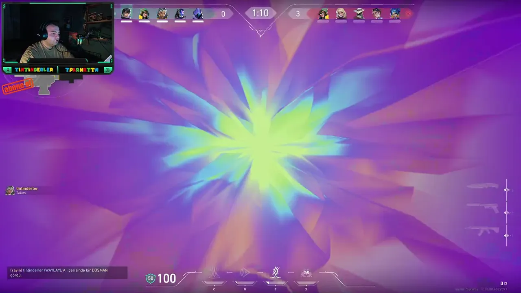Click the credits counter showing 0
Screen dimensions: 521x293
click(503, 284)
